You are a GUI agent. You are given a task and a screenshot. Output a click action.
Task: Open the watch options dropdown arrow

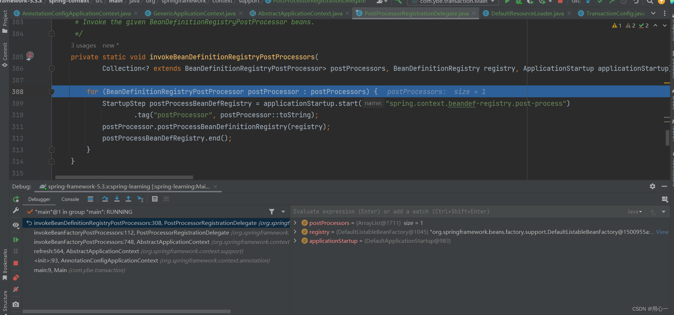664,212
